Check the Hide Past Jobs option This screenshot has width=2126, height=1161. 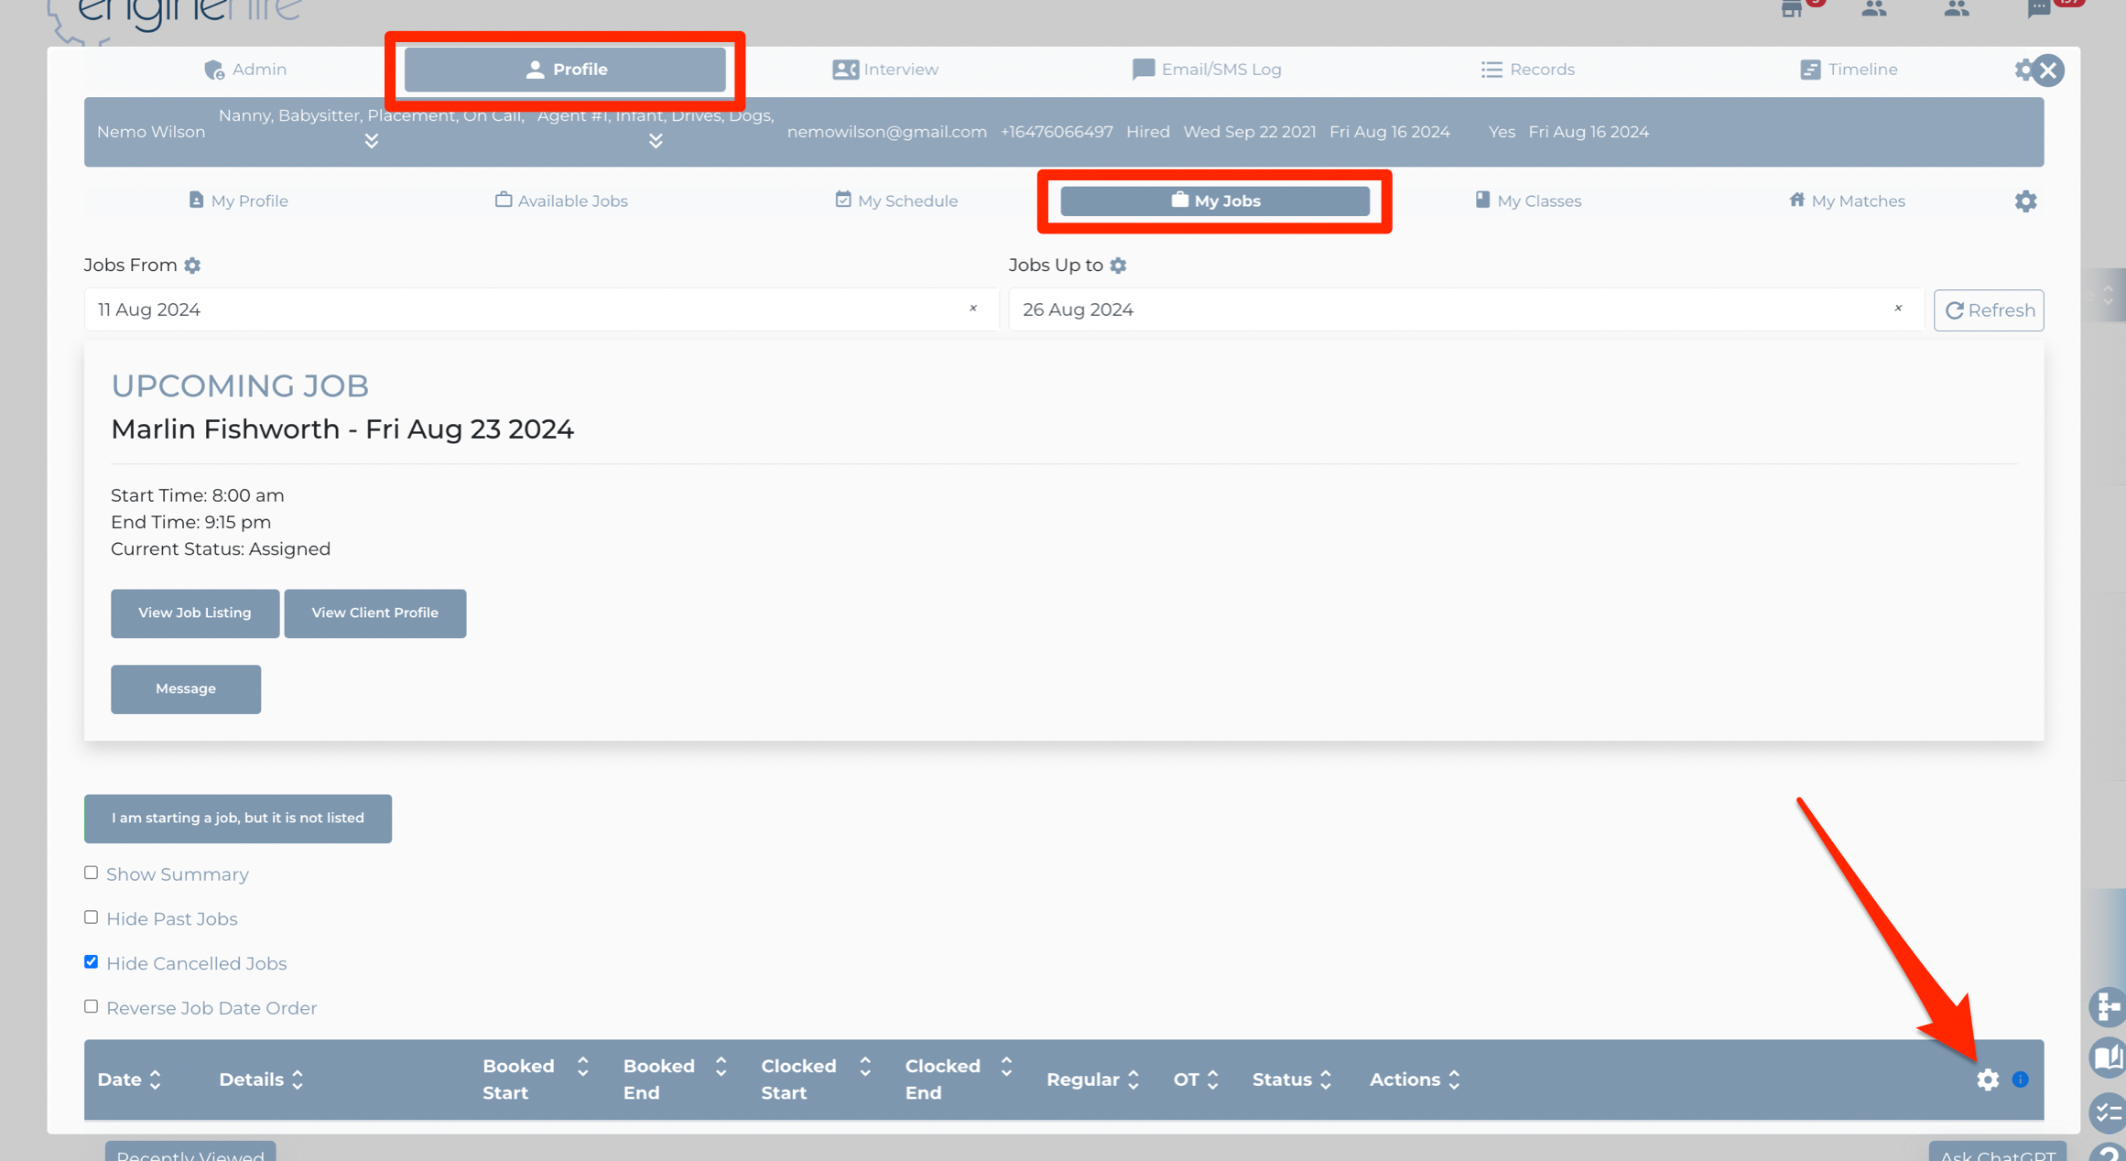(x=91, y=917)
